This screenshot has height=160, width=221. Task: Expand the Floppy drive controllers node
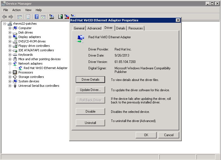10,46
